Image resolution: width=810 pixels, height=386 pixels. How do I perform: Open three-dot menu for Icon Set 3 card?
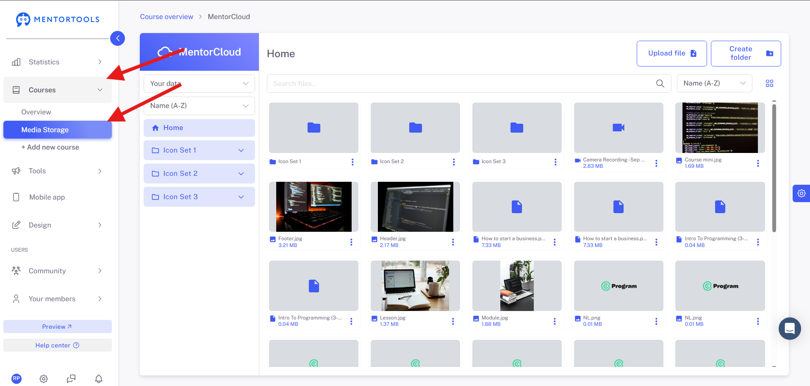(x=555, y=162)
